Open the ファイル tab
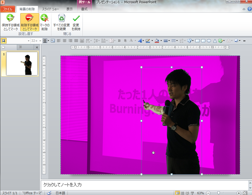 pos(8,9)
